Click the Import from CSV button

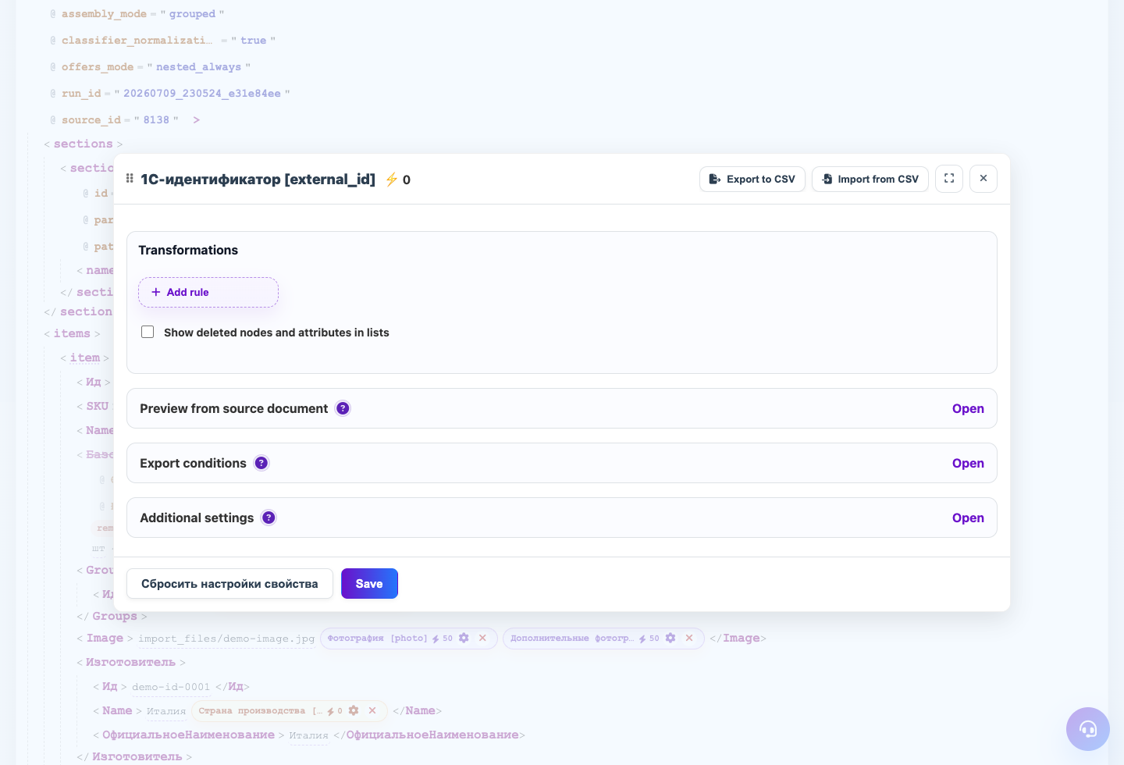(870, 179)
